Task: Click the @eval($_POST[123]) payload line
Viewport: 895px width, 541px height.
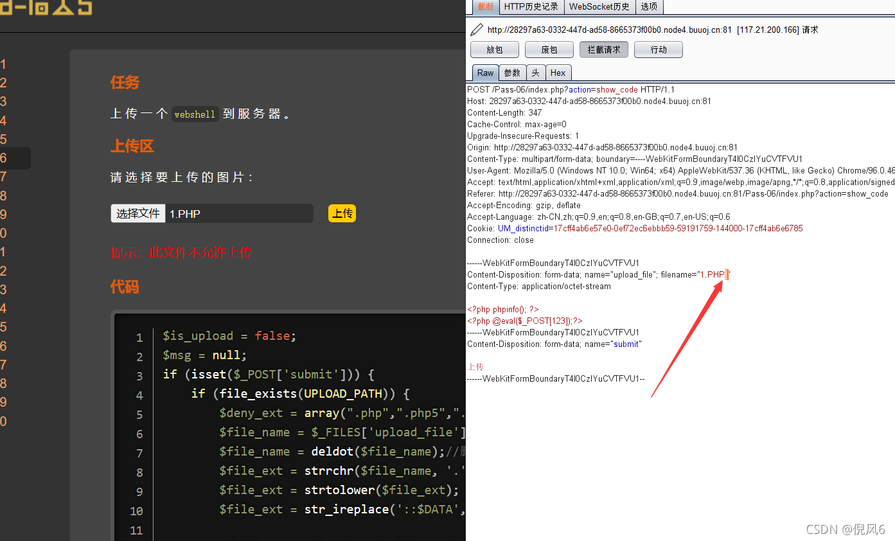Action: [525, 321]
